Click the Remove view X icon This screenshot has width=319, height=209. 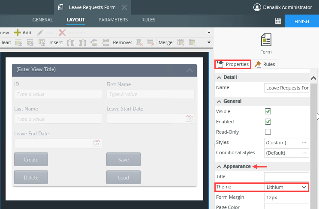(x=62, y=33)
